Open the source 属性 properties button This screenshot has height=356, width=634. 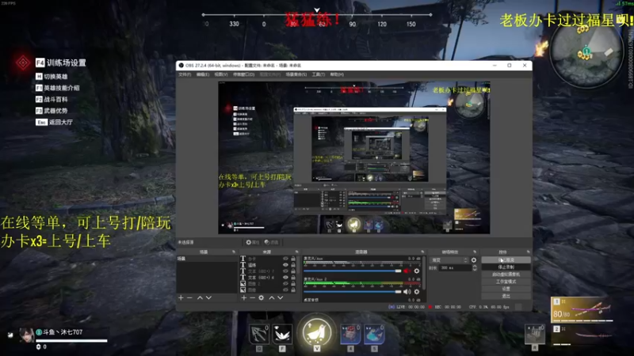[253, 242]
